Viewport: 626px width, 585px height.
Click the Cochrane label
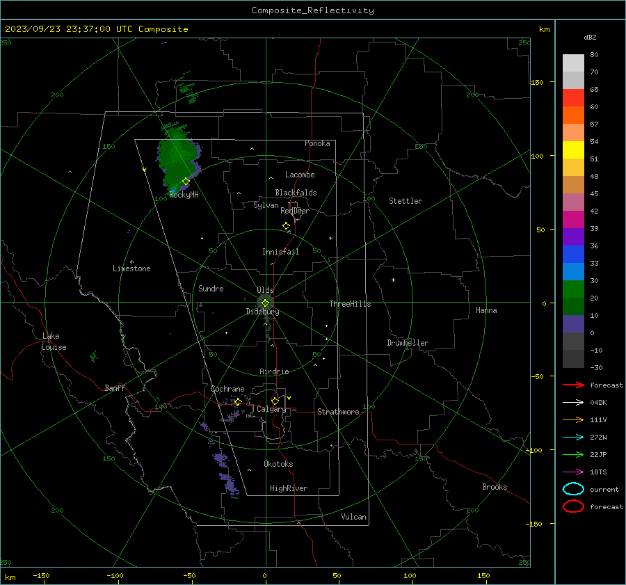227,389
